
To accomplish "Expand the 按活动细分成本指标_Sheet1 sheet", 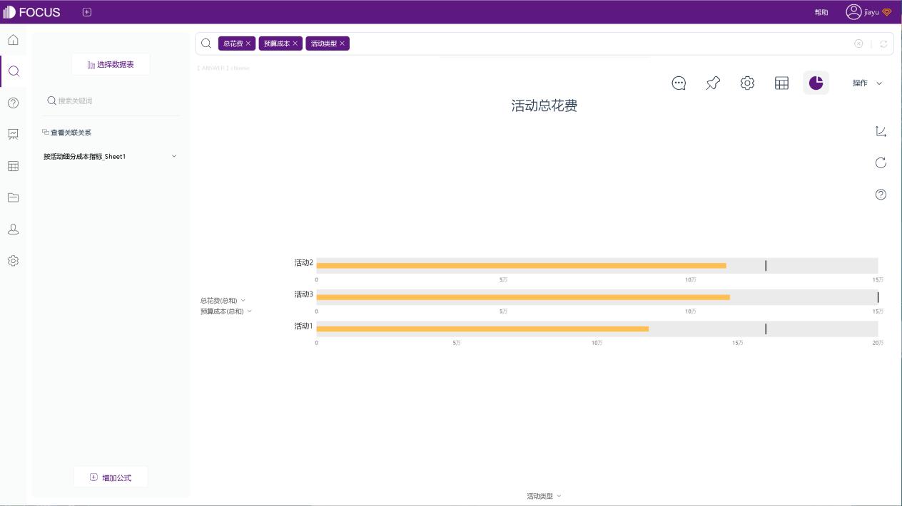I will pyautogui.click(x=173, y=156).
